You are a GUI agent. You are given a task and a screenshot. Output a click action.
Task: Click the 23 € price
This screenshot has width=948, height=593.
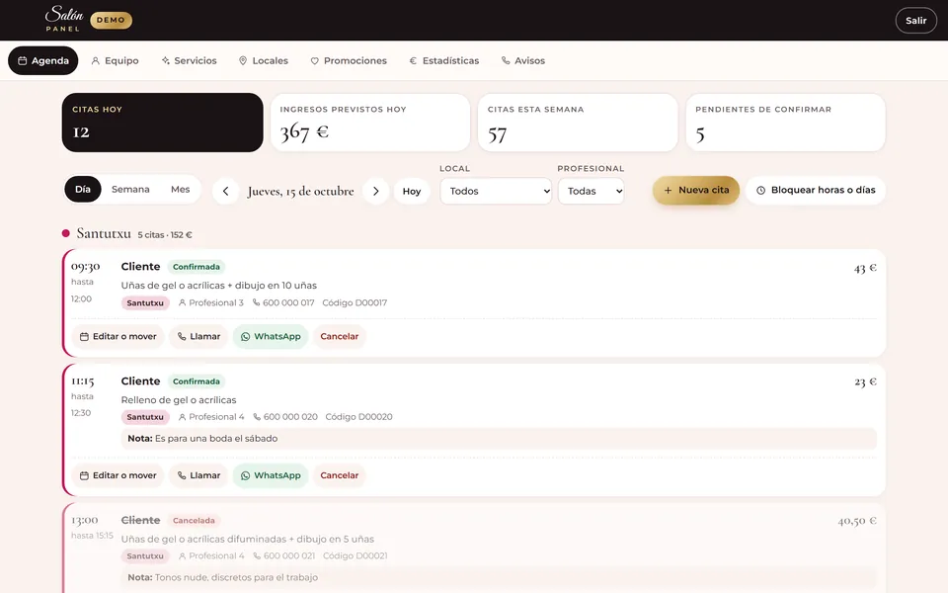pyautogui.click(x=865, y=381)
